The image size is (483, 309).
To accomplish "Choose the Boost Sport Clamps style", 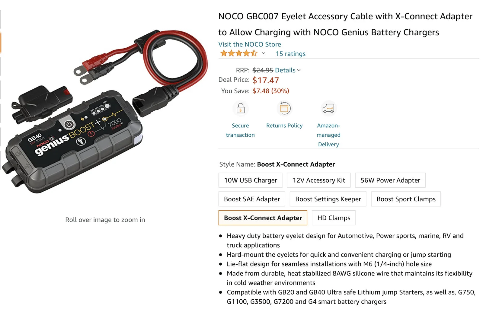I will tap(406, 199).
